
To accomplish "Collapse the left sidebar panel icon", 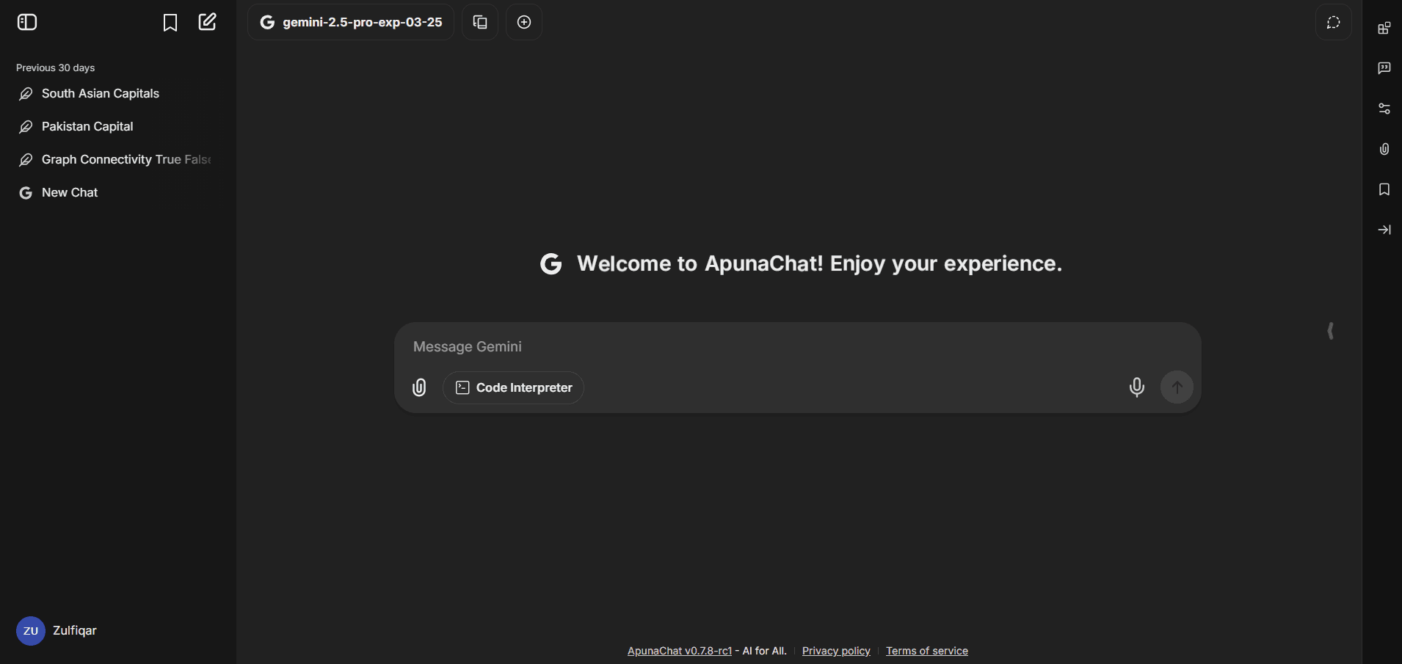I will (27, 23).
